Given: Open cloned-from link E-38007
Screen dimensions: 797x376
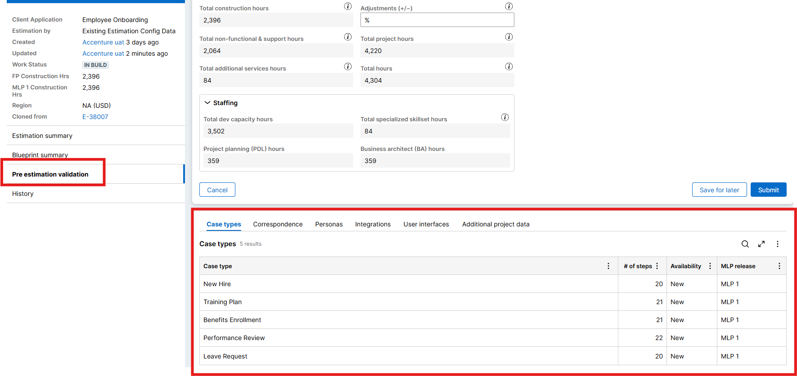Looking at the screenshot, I should [95, 117].
